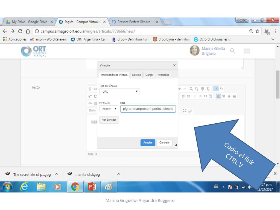Open the Oxford Dictionaries bookmark
This screenshot has width=280, height=210.
pos(212,39)
